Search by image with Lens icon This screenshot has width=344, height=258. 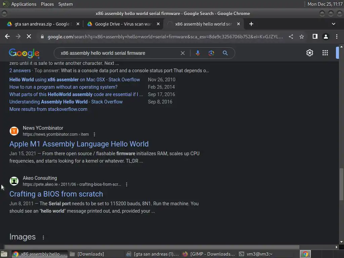click(x=211, y=53)
